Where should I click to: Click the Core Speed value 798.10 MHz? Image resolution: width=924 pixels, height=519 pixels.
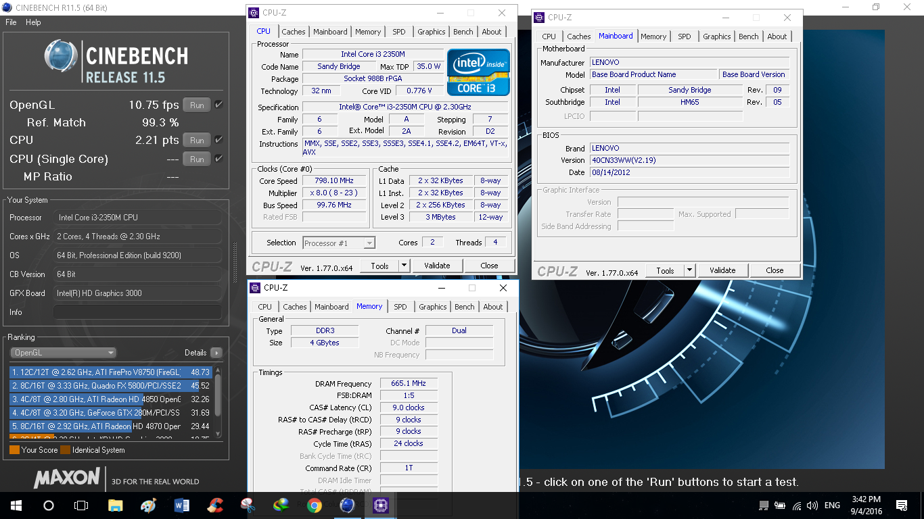coord(334,180)
